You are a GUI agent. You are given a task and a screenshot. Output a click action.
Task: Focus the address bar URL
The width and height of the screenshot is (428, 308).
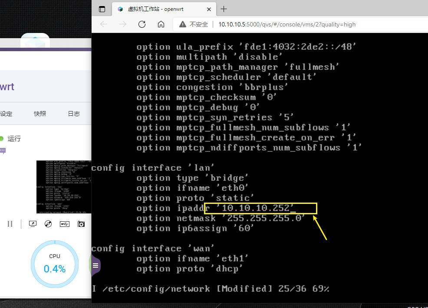coord(287,24)
